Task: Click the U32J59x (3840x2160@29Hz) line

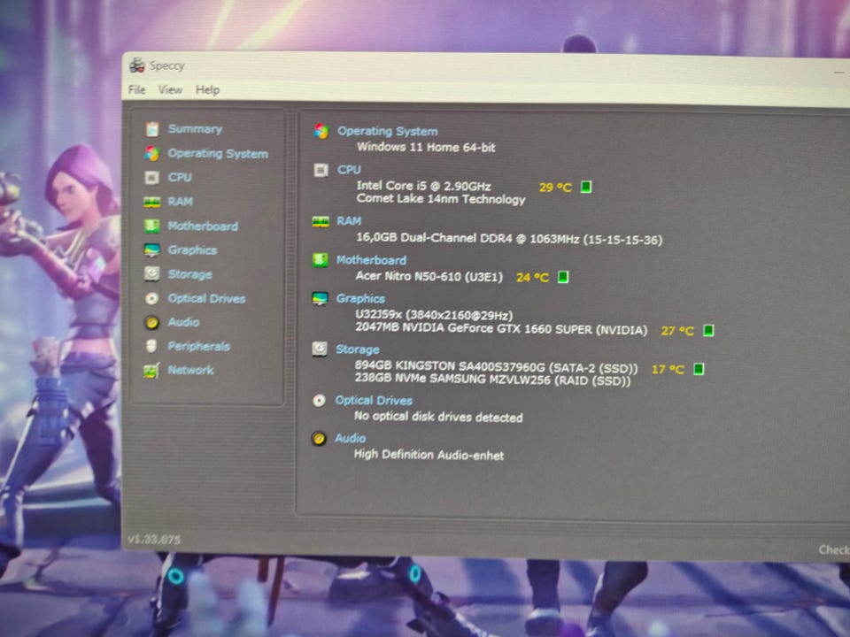Action: pos(434,315)
